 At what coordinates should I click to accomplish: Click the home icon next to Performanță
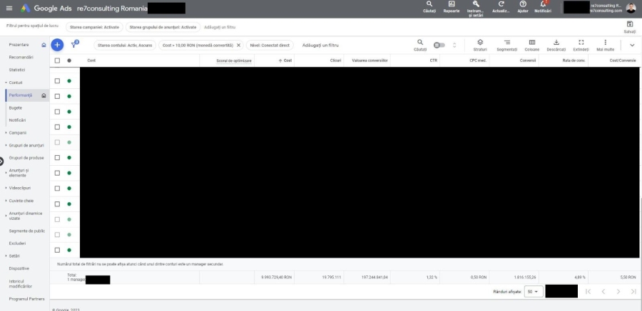pos(44,95)
